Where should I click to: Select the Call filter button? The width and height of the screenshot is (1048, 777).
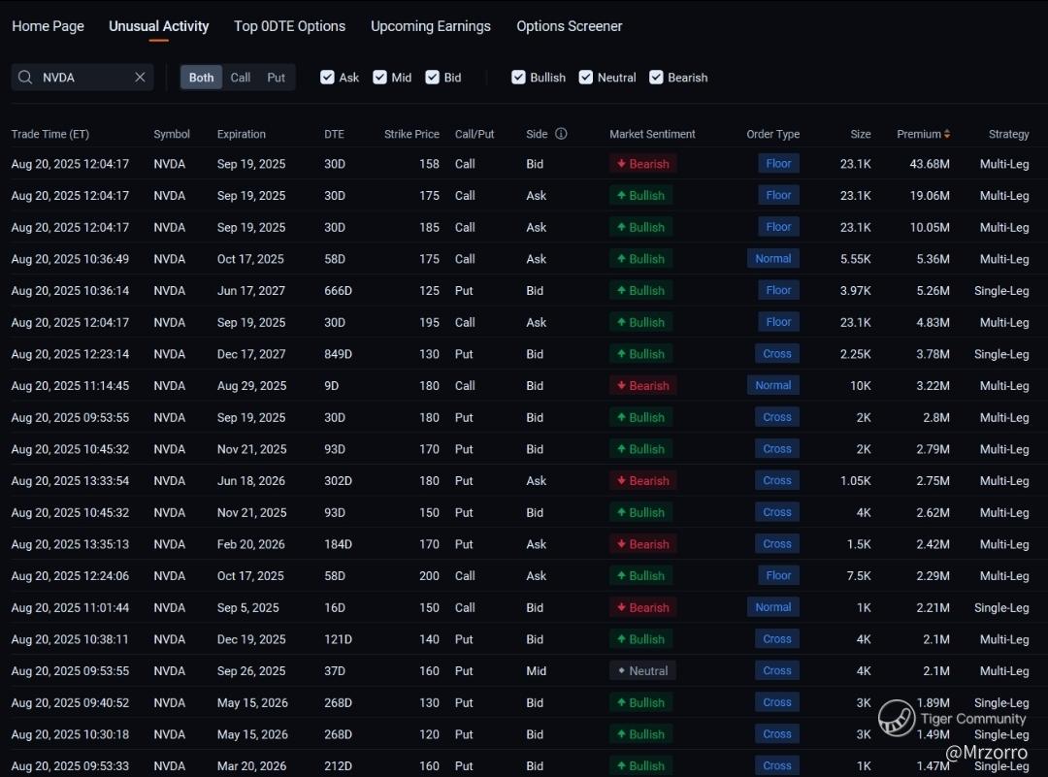click(240, 78)
